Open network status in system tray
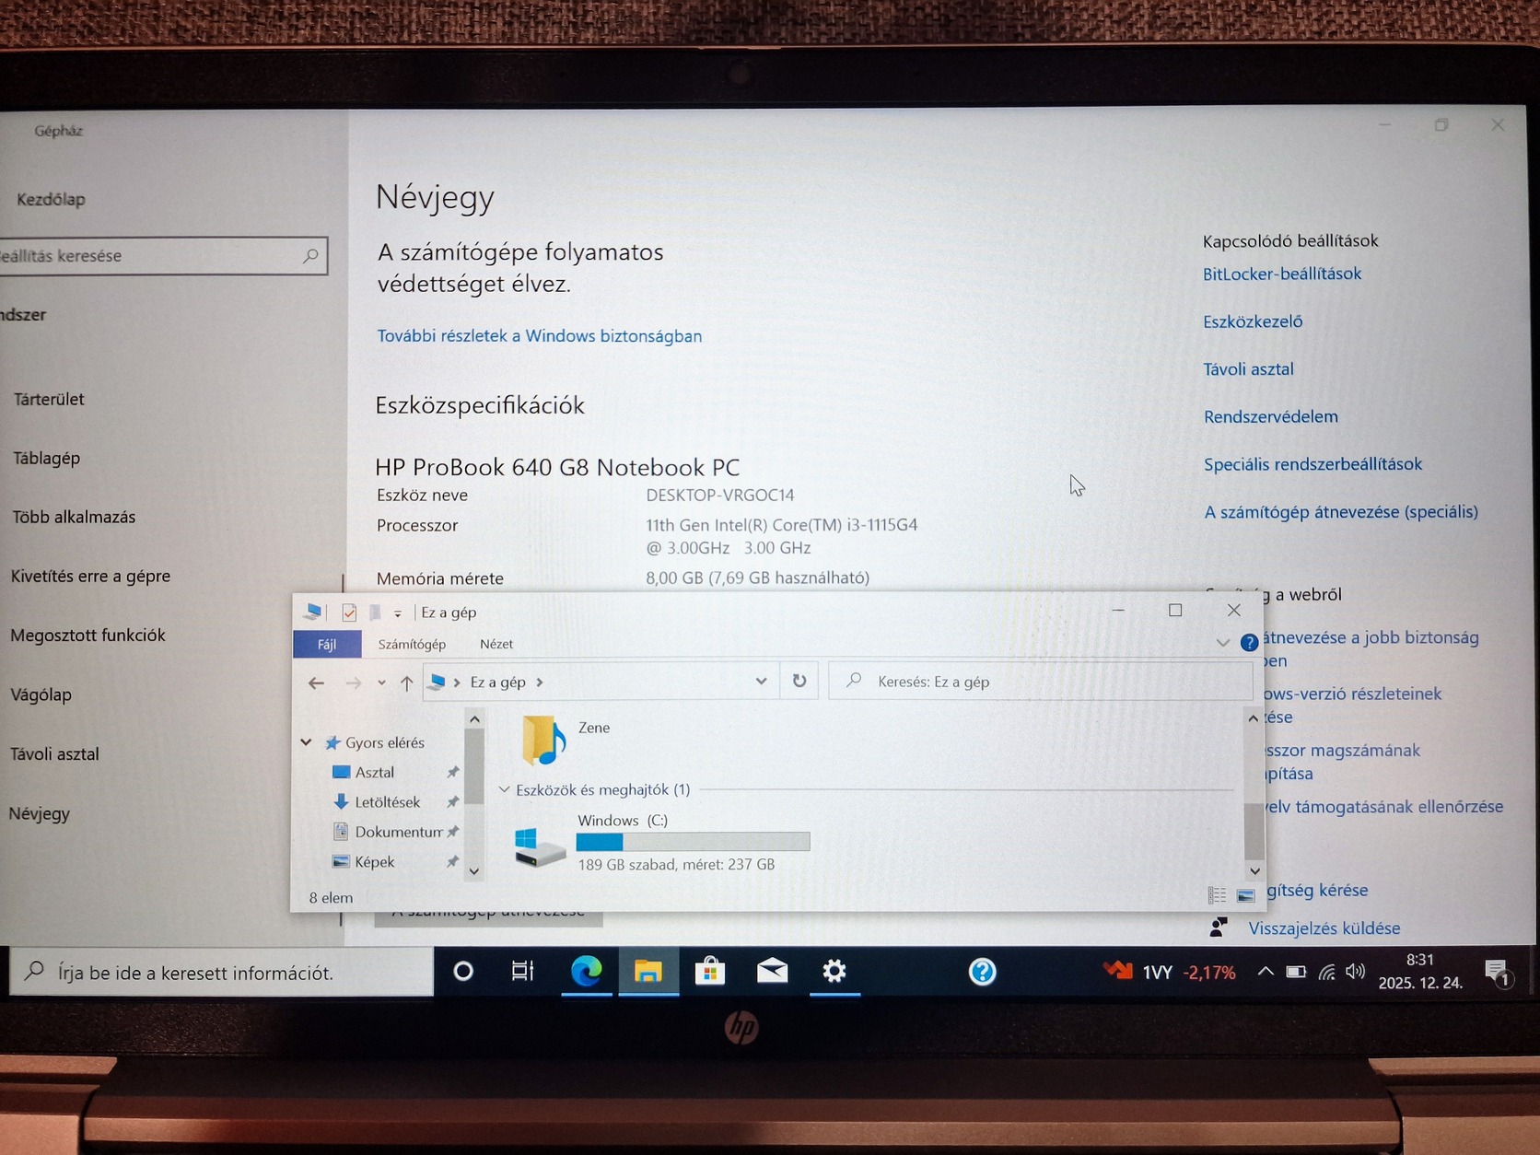 click(x=1326, y=972)
